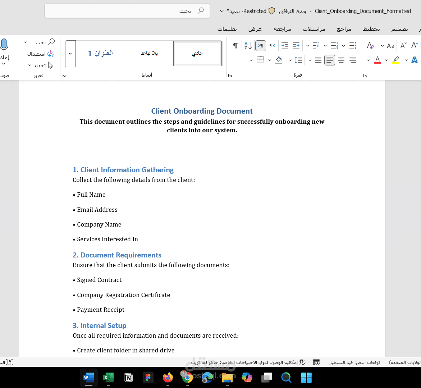The image size is (421, 388).
Task: Open the تحديد (Select) menu
Action: click(41, 65)
